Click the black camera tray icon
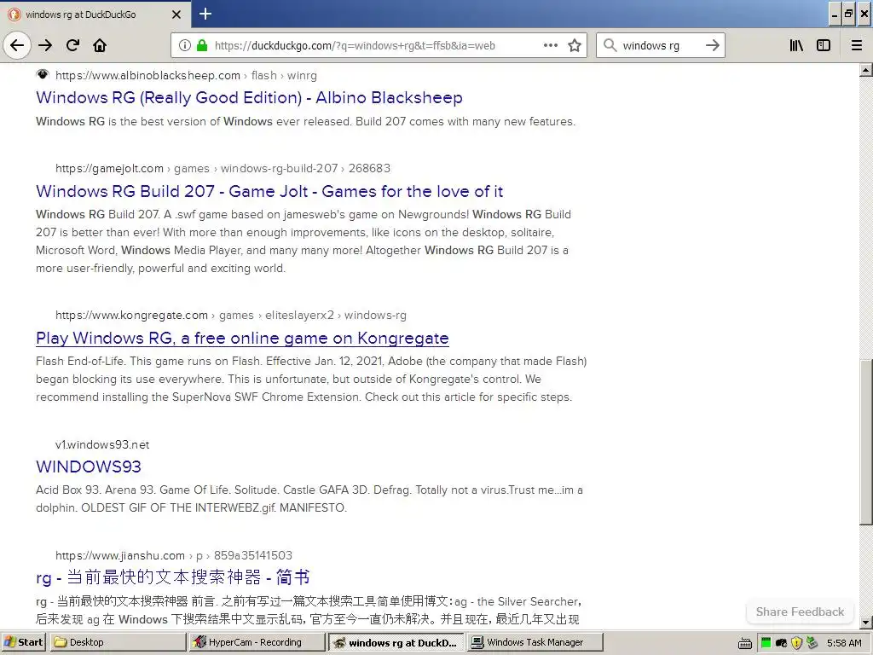Viewport: 873px width, 655px height. click(781, 643)
